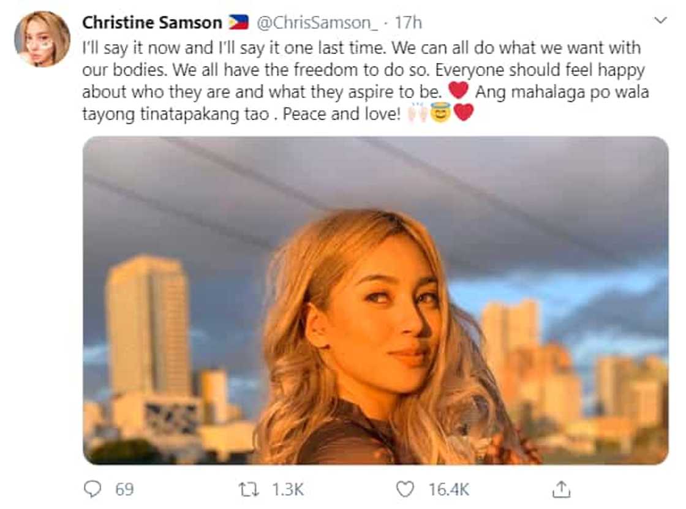Click the red heart after "aspire to be."
686x509 pixels.
pyautogui.click(x=459, y=91)
